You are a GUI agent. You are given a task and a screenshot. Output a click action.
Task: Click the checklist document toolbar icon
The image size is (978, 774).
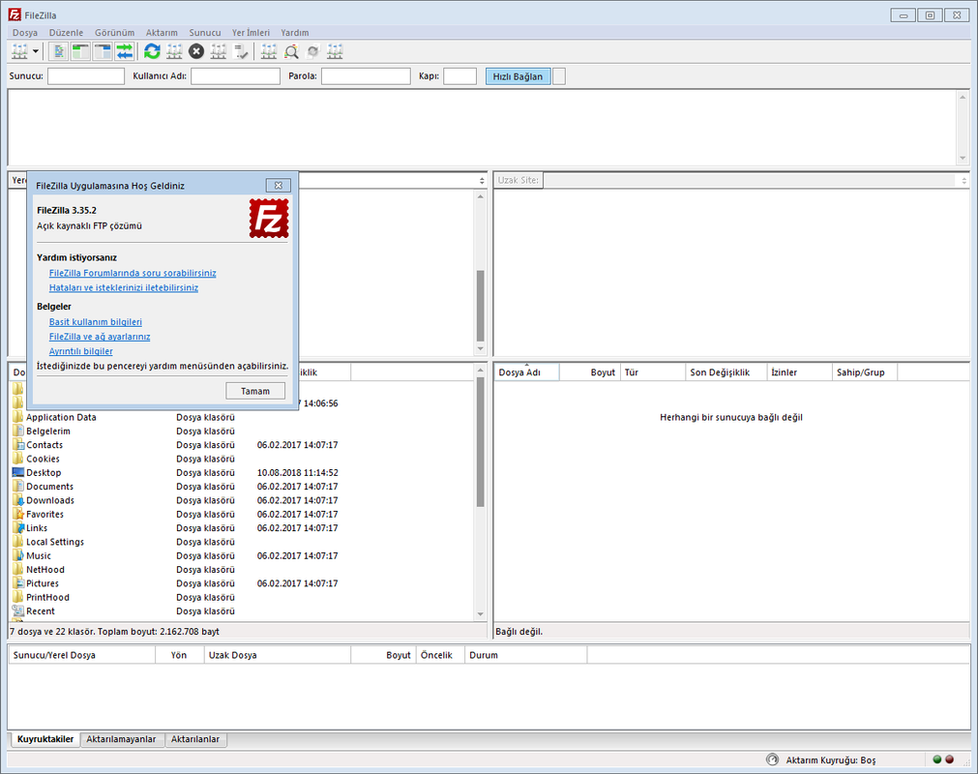coord(241,52)
